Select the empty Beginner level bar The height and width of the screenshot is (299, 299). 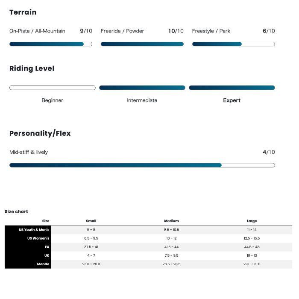coord(53,88)
